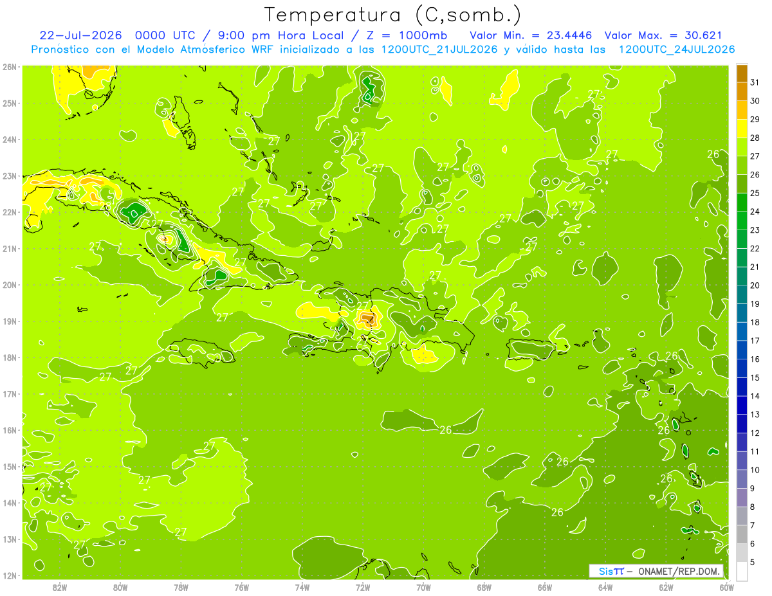This screenshot has height=596, width=772.
Task: Click the "29" value on the color scale
Action: [755, 119]
